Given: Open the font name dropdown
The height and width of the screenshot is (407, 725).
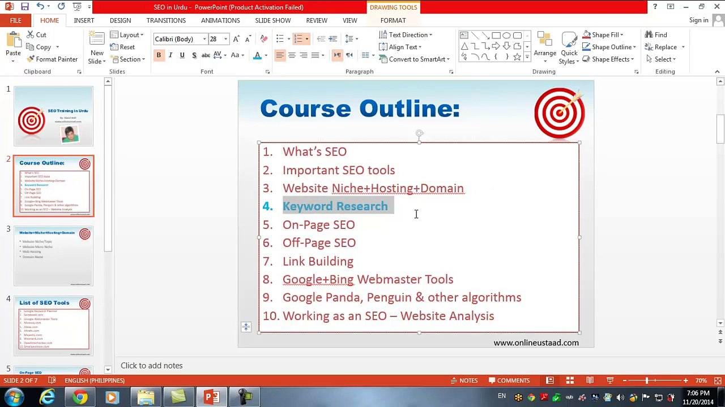Looking at the screenshot, I should click(x=204, y=39).
